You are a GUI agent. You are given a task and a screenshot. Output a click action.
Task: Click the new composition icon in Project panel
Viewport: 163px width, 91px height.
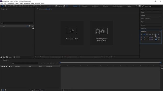pyautogui.click(x=7, y=57)
